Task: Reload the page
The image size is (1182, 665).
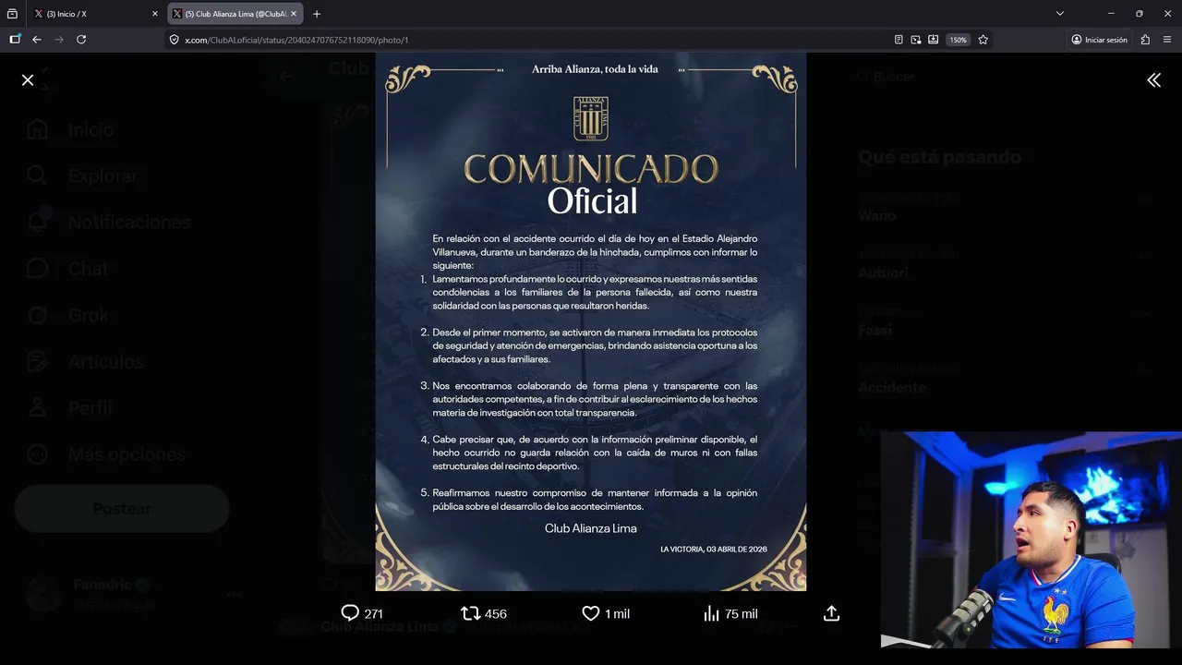Action: pyautogui.click(x=81, y=40)
